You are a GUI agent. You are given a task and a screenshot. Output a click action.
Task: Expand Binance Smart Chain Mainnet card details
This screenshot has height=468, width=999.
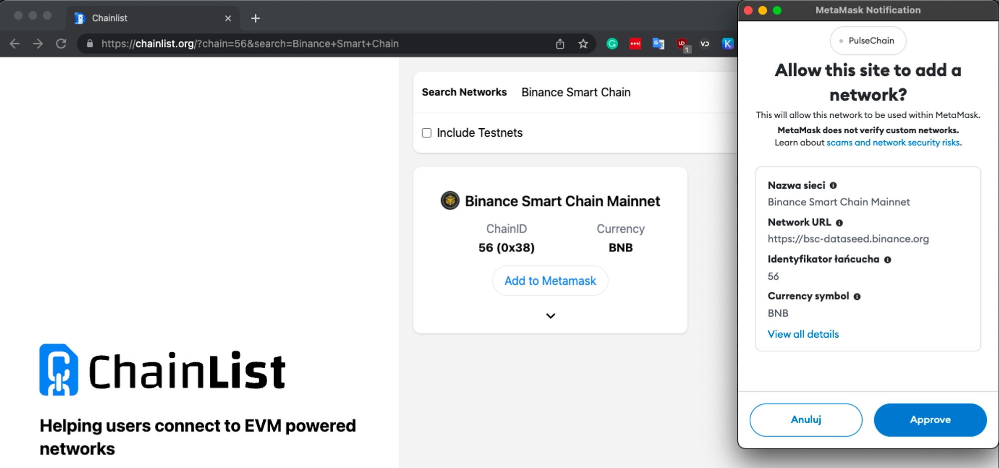coord(550,316)
